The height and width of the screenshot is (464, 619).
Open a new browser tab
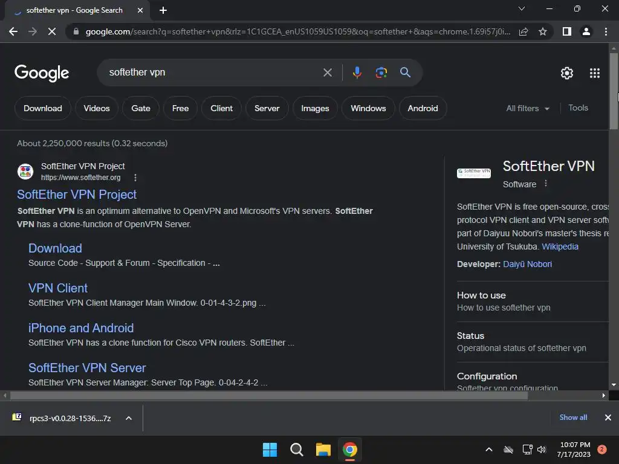coord(163,10)
